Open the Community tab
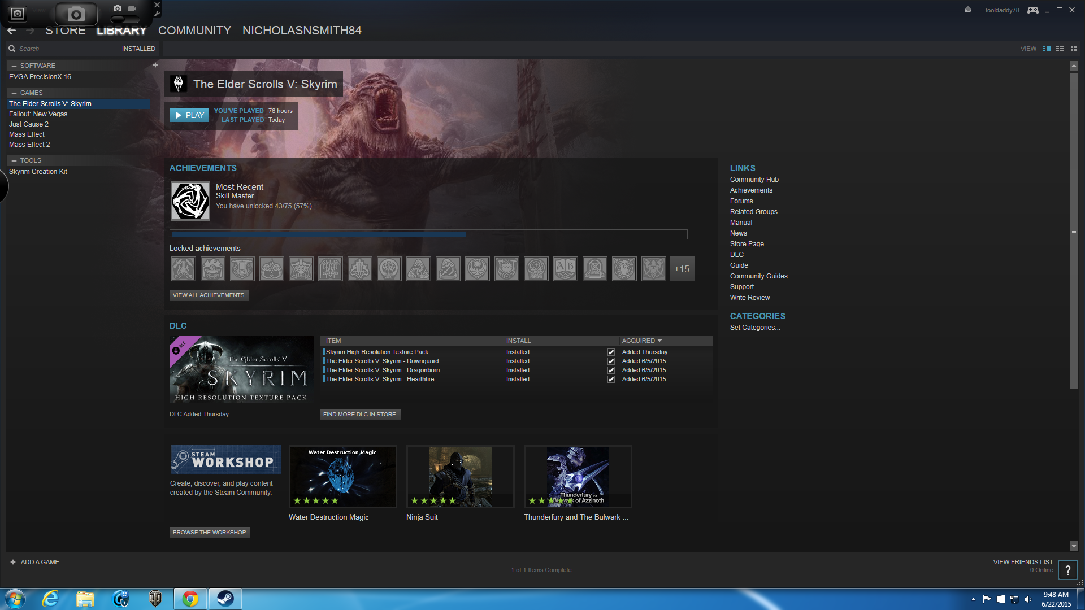 pos(194,30)
